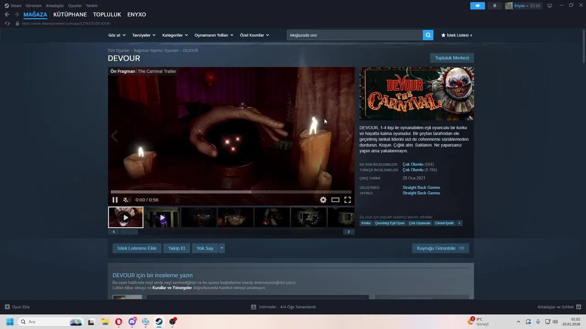
Task: Toggle theater mode on video
Action: click(335, 200)
